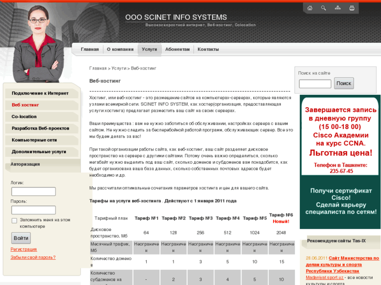
Task: Click the site search input field
Action: click(315, 84)
